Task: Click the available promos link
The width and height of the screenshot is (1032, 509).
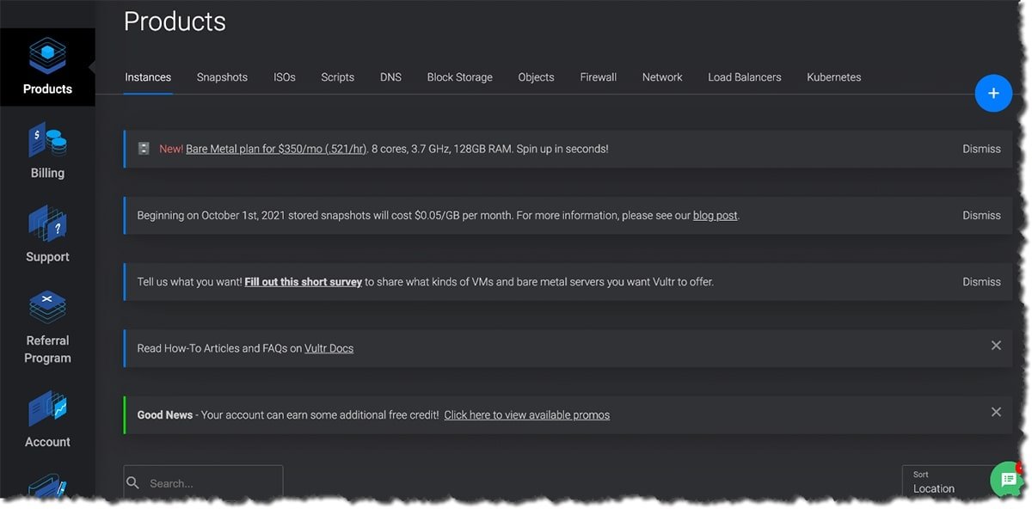Action: 526,414
